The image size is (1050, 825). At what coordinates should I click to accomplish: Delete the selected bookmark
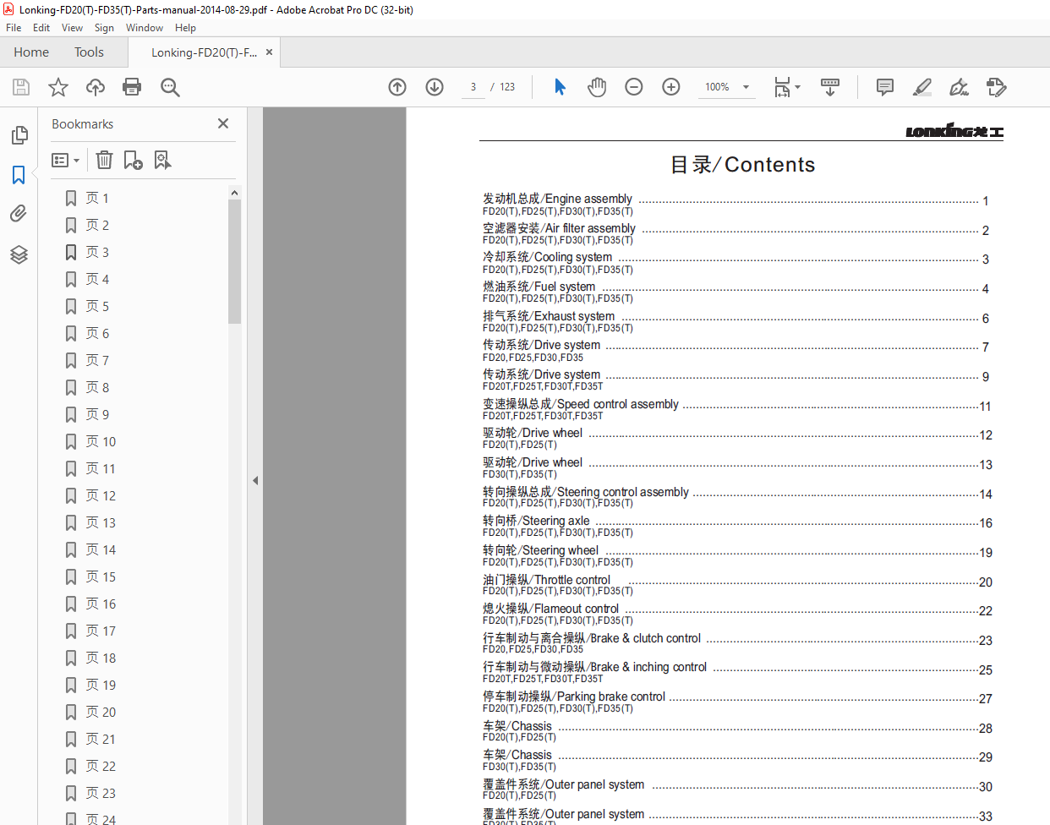104,160
